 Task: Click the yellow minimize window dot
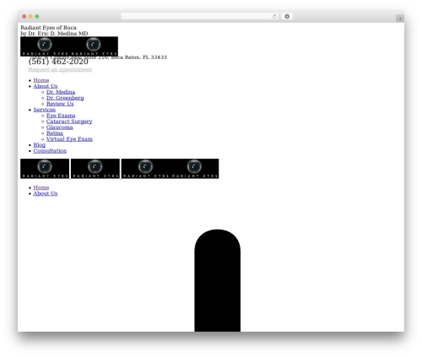(x=30, y=16)
